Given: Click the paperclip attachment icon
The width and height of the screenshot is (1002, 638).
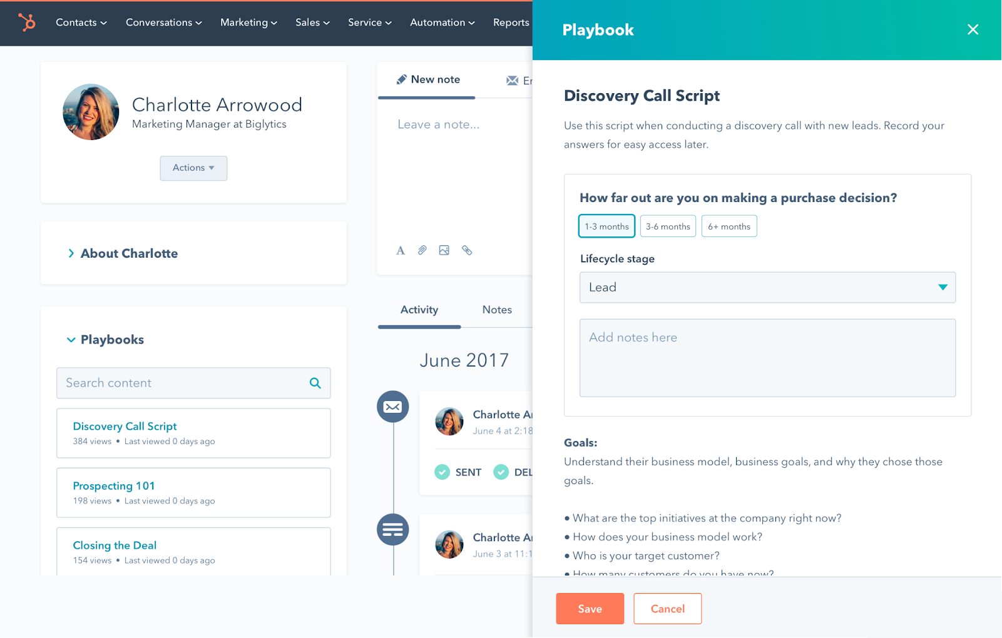Looking at the screenshot, I should (x=422, y=250).
